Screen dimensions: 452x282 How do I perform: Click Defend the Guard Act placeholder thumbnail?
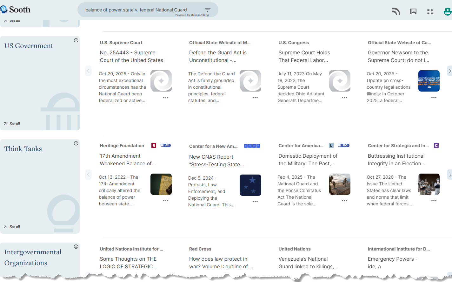coord(250,81)
